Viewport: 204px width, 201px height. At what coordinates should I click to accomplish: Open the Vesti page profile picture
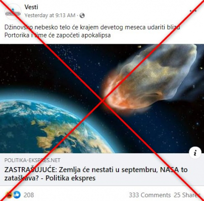tap(13, 11)
